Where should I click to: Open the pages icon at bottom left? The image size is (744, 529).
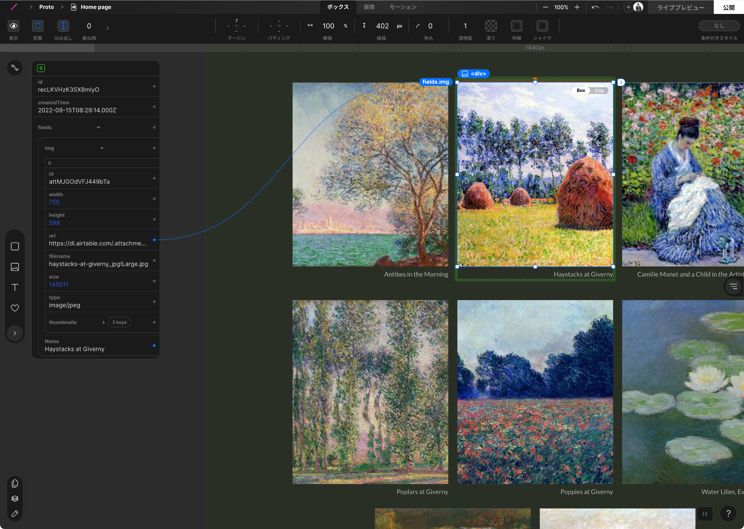coord(15,483)
